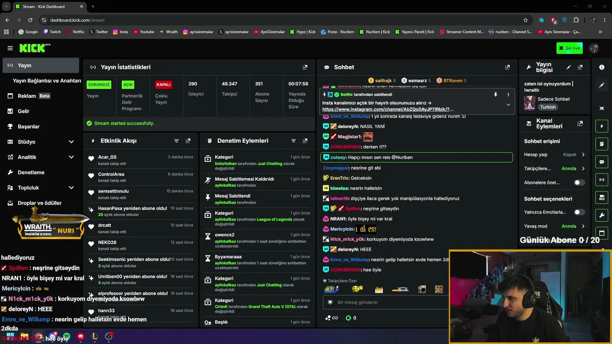Image resolution: width=612 pixels, height=344 pixels.
Task: Pop out the Etkinlik Akışı panel
Action: pos(188,141)
